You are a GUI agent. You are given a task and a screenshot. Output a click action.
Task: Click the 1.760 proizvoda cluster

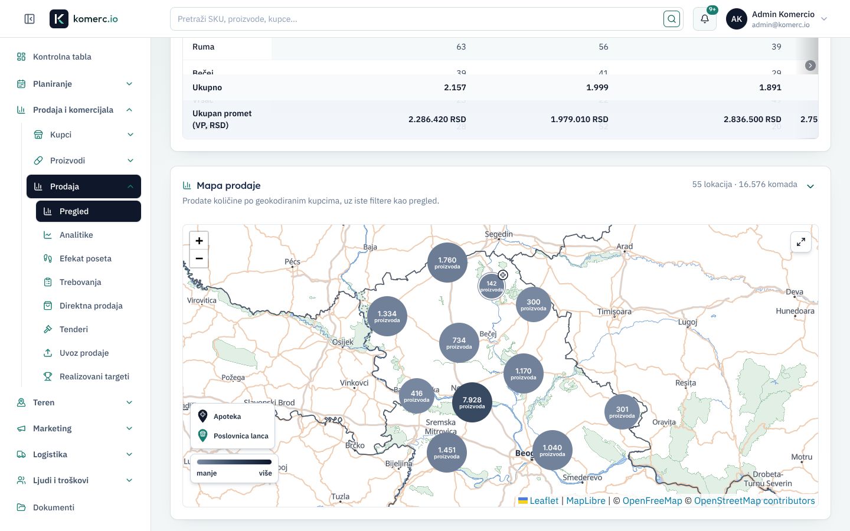[447, 263]
